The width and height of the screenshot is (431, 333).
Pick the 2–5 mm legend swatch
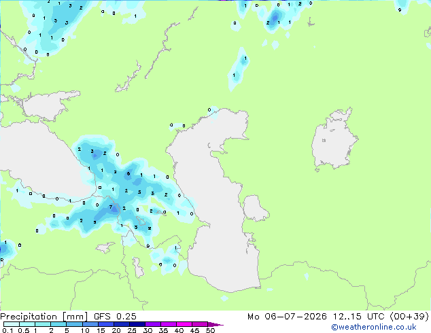pos(58,324)
